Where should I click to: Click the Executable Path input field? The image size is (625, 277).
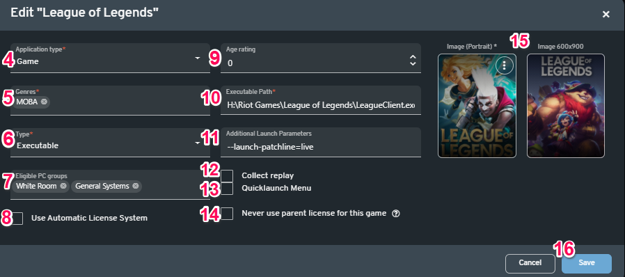tap(321, 100)
